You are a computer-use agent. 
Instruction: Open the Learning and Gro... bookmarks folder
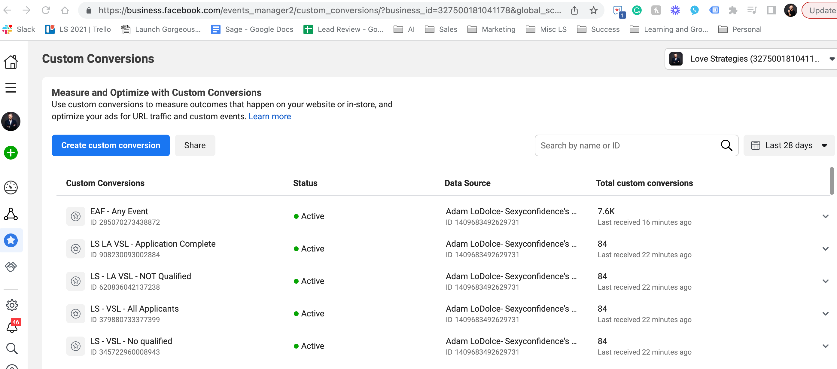coord(669,29)
